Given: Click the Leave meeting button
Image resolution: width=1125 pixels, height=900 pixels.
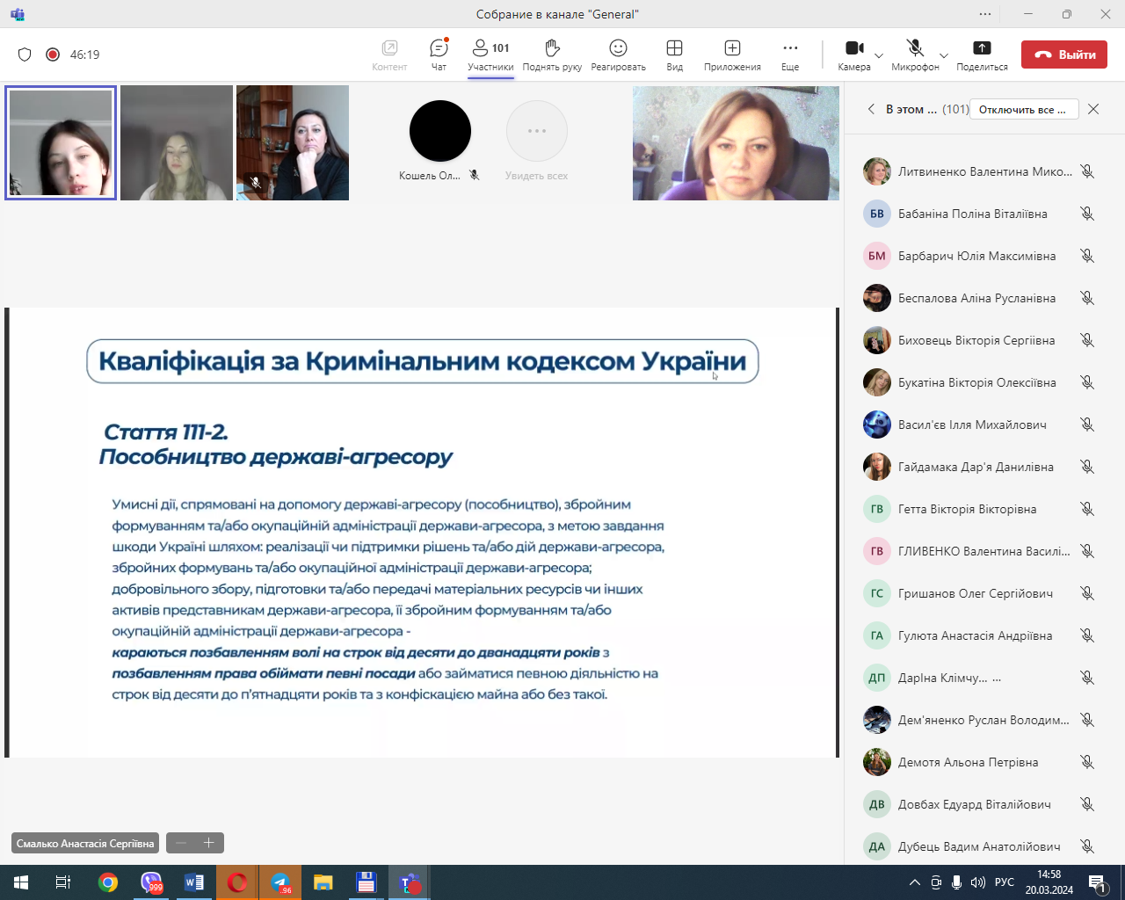Looking at the screenshot, I should coord(1063,54).
